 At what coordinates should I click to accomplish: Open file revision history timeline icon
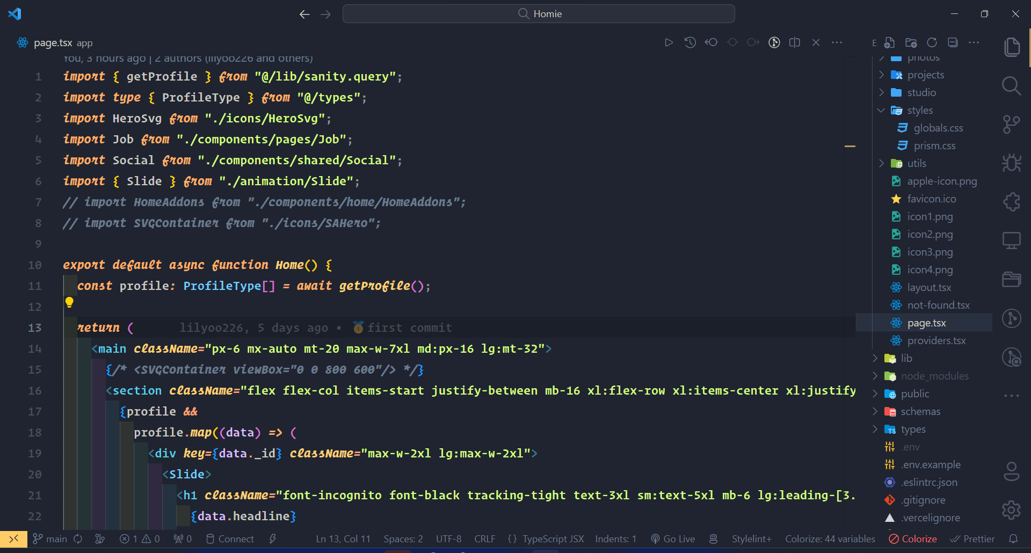coord(690,42)
